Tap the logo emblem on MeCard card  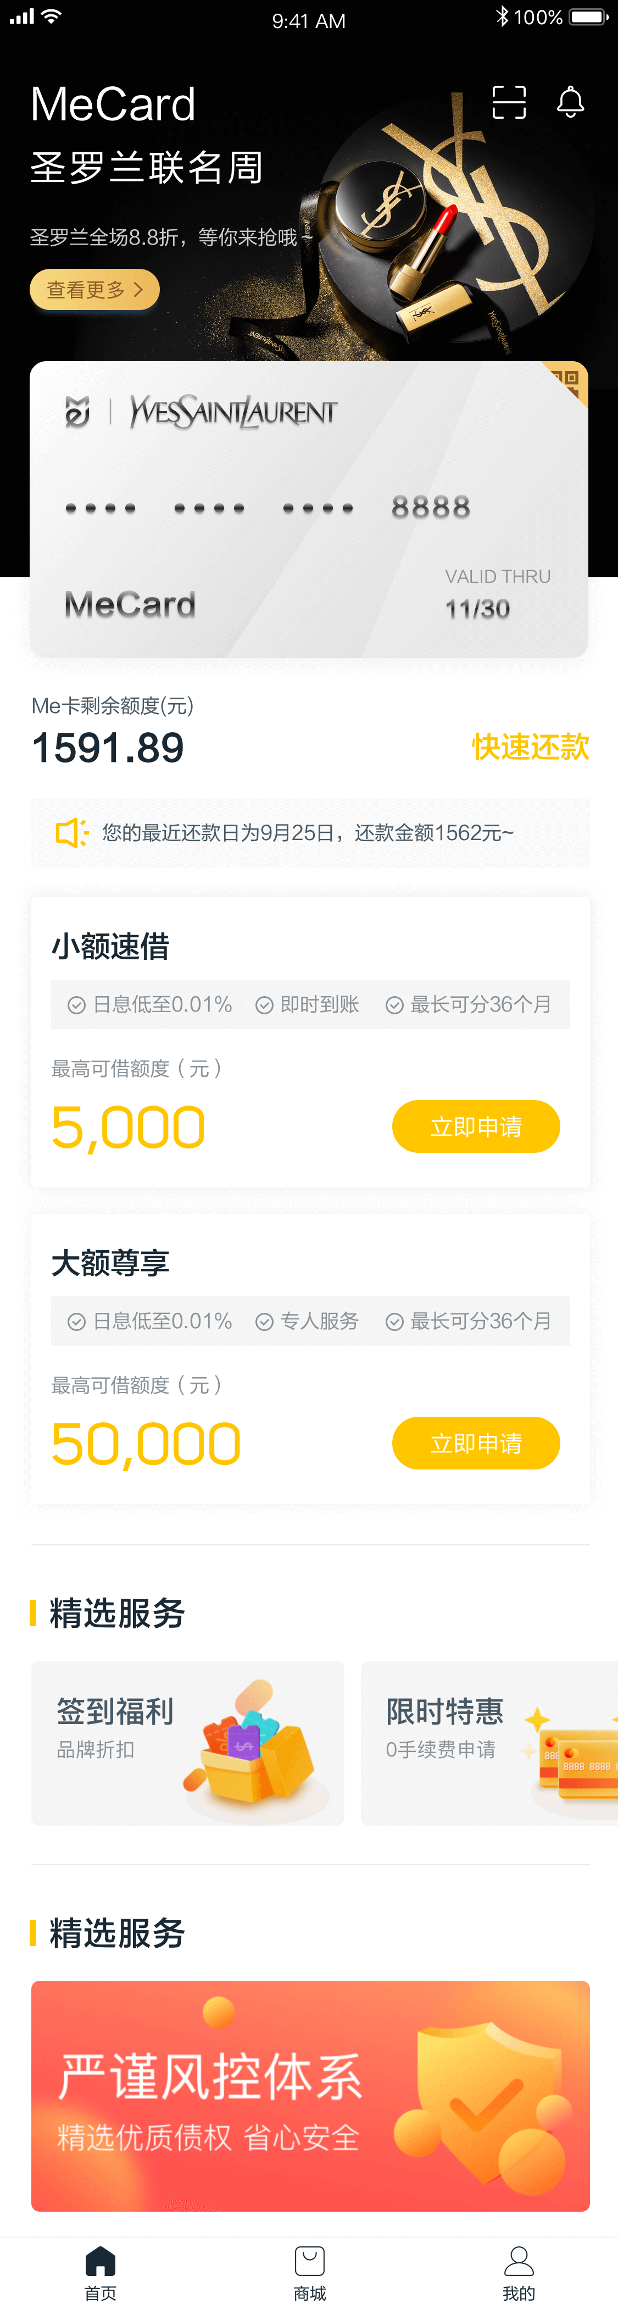click(78, 412)
